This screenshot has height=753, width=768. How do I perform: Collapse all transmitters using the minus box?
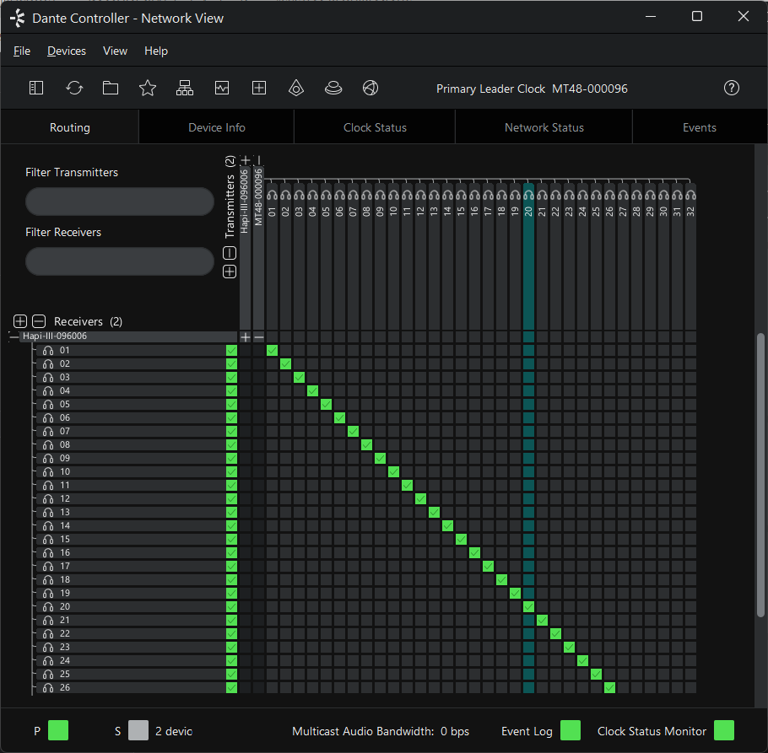point(230,253)
